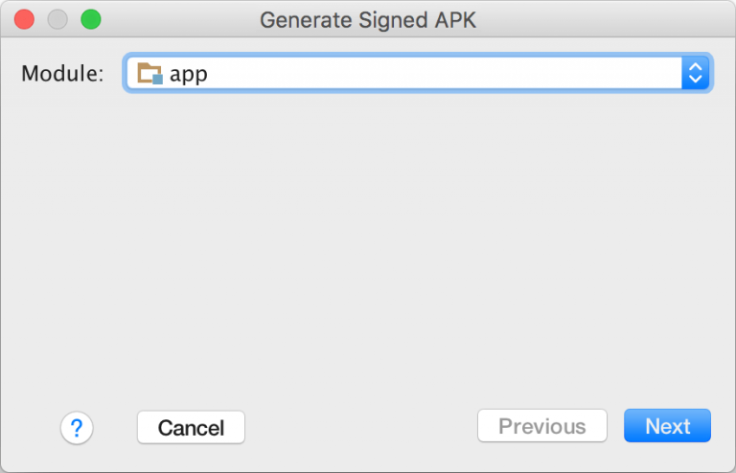The height and width of the screenshot is (473, 736).
Task: Click the question mark help icon
Action: [77, 428]
